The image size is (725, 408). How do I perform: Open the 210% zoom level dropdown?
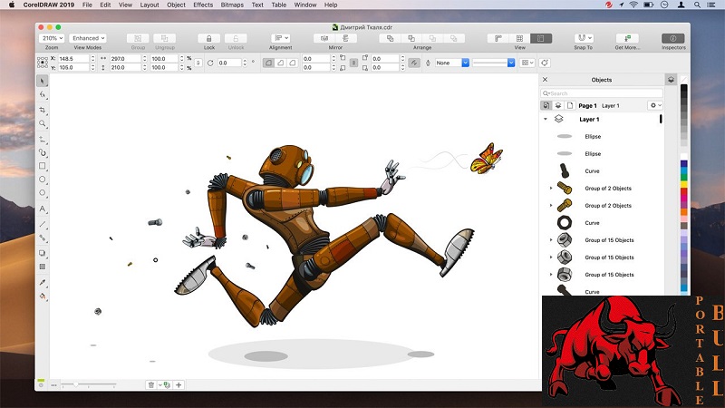52,38
